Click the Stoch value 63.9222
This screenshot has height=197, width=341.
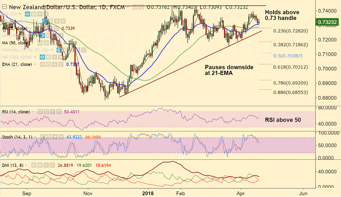pos(74,137)
